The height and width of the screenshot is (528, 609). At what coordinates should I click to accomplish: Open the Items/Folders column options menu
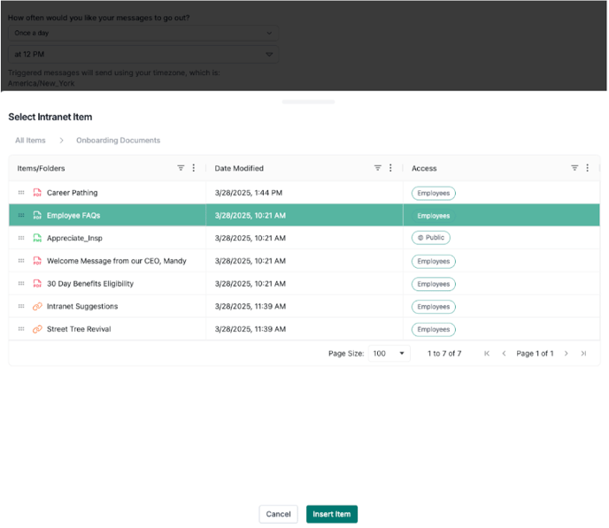[194, 168]
